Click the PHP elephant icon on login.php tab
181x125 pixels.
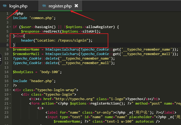tap(5, 6)
